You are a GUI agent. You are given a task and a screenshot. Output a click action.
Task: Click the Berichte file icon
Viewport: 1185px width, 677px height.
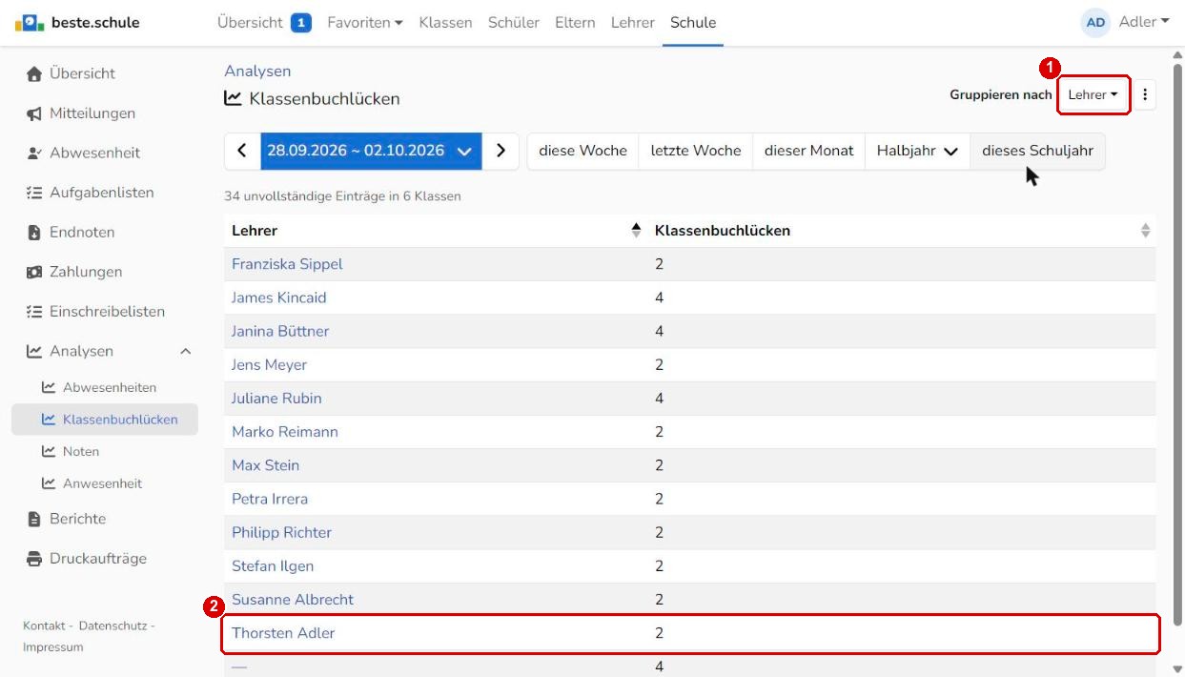point(34,519)
